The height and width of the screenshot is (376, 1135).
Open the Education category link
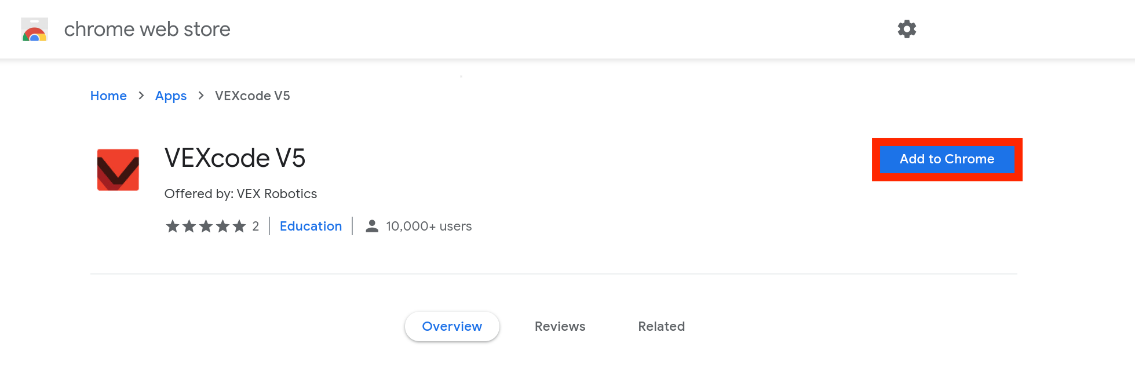pyautogui.click(x=311, y=226)
